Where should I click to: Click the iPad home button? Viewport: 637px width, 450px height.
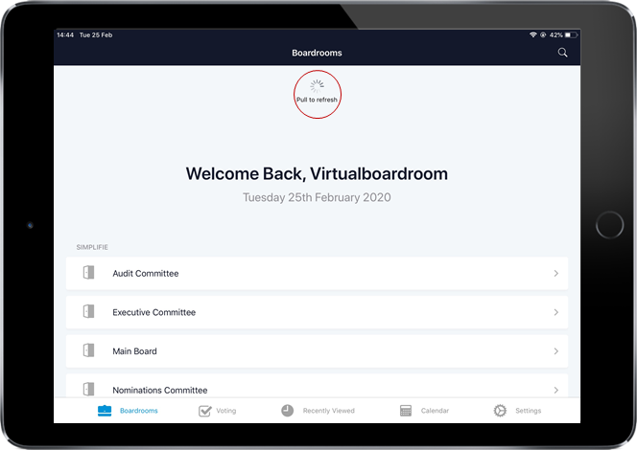click(609, 225)
